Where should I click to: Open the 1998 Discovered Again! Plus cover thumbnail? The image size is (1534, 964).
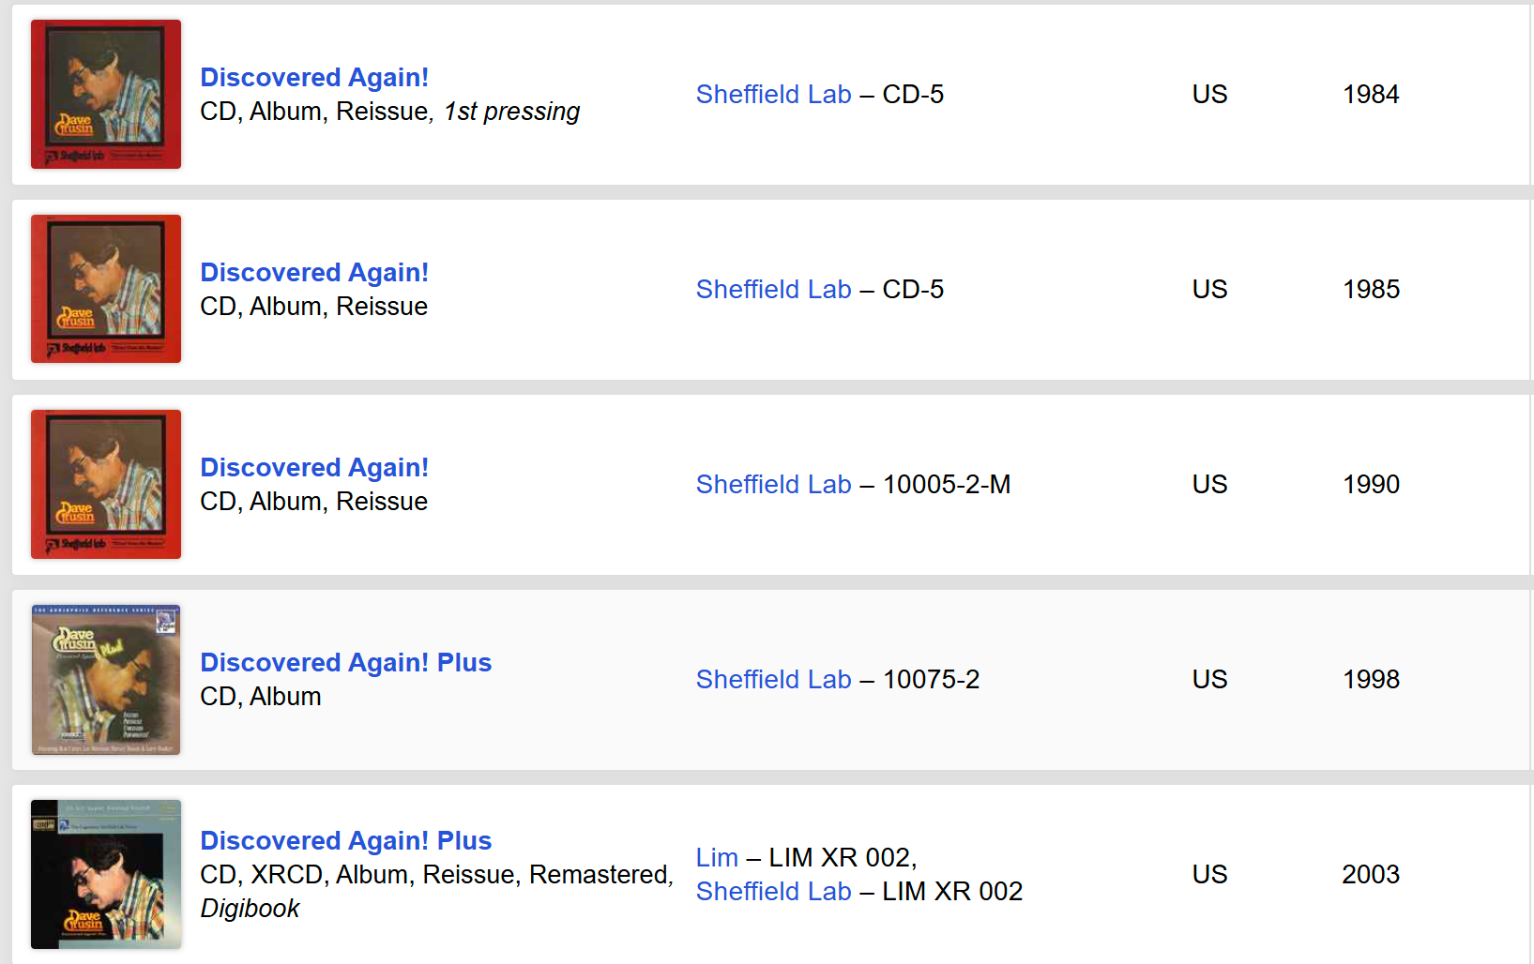point(106,679)
